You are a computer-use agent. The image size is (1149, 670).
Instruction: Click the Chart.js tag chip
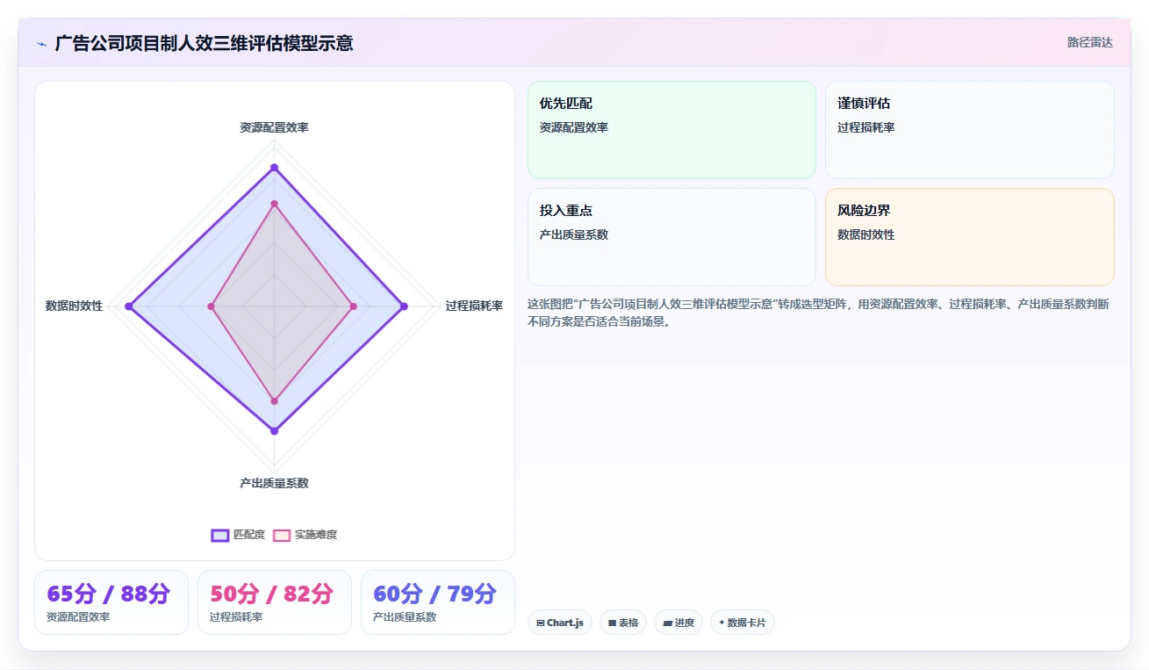[560, 623]
